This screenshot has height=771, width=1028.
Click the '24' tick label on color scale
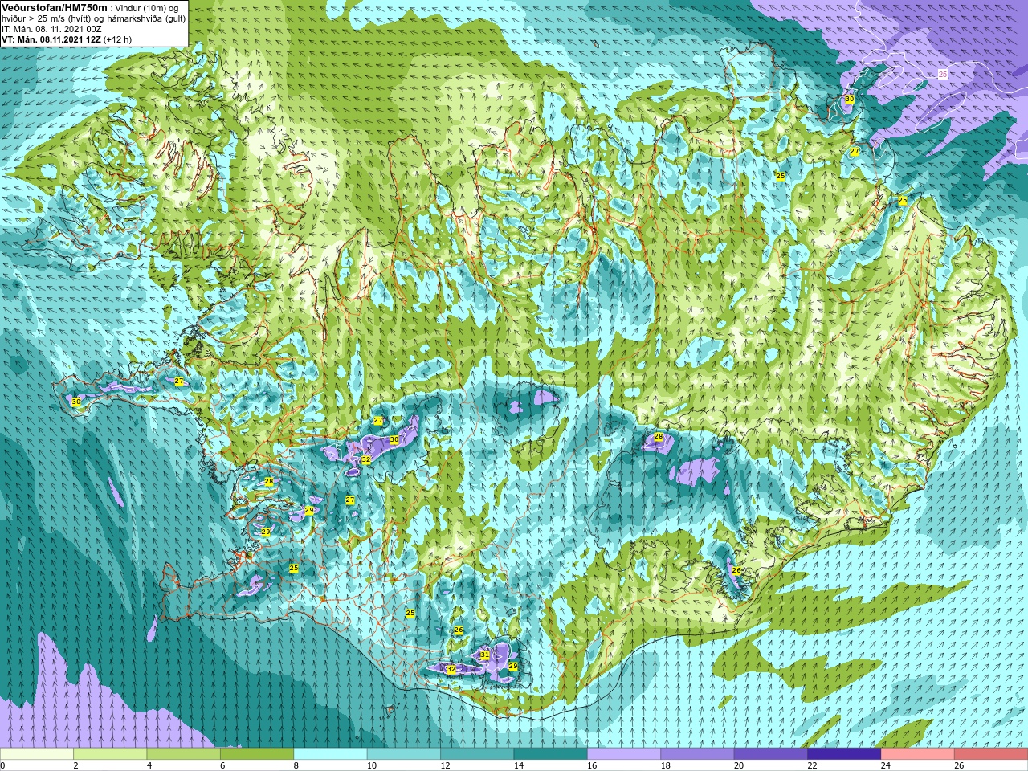[x=885, y=766]
